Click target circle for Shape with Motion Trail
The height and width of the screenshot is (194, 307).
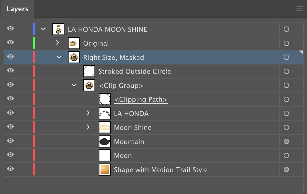coord(286,169)
